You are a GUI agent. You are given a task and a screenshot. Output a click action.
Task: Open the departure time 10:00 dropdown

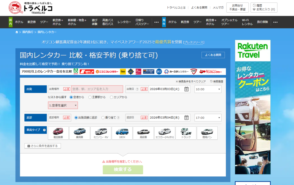click(208, 89)
